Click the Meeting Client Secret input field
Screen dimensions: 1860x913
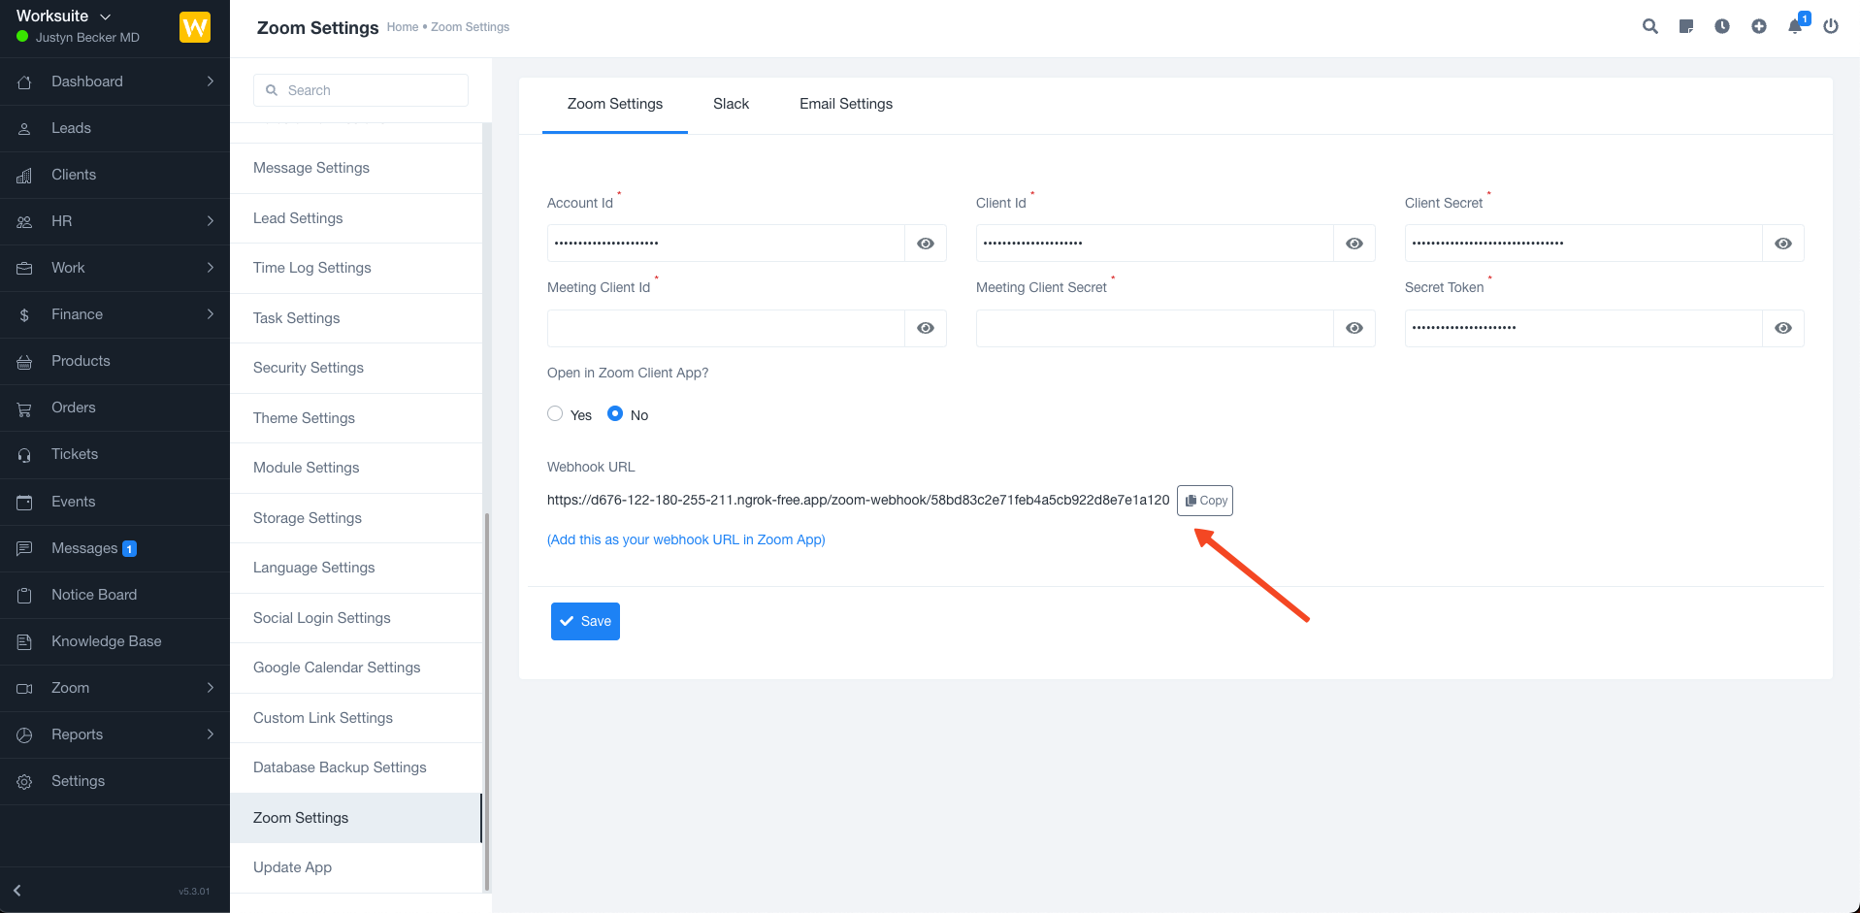(x=1155, y=328)
